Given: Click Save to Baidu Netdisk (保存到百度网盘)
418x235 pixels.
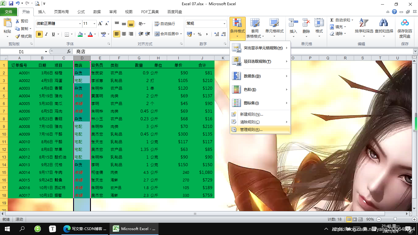Looking at the screenshot, I should tap(405, 28).
